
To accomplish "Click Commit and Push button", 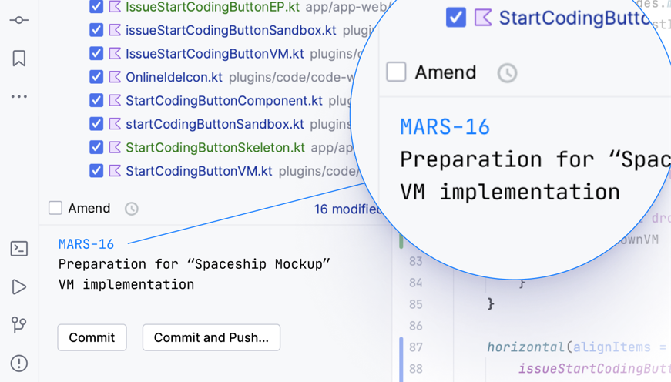I will tap(211, 337).
